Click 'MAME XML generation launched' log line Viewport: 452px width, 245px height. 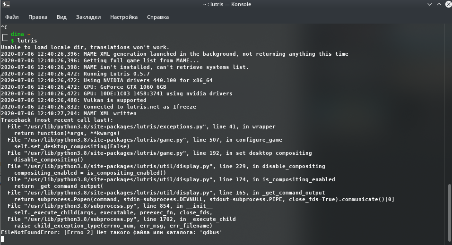click(x=174, y=54)
